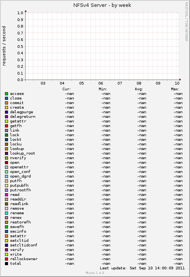The height and width of the screenshot is (277, 190).
Task: Click the graph title NFSv4 Server - by week
Action: pos(102,5)
